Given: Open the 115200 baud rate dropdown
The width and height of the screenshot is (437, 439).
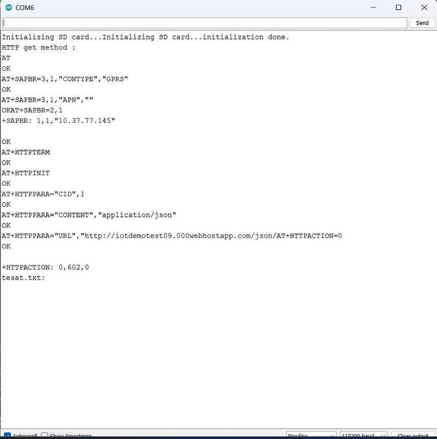Looking at the screenshot, I should [x=363, y=435].
